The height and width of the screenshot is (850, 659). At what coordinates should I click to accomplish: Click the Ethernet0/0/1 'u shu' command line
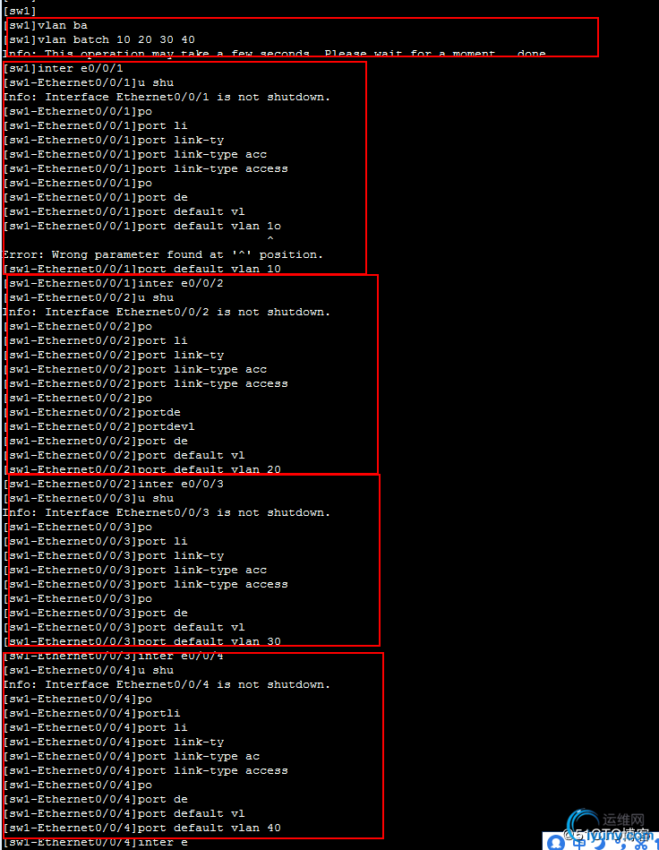89,82
